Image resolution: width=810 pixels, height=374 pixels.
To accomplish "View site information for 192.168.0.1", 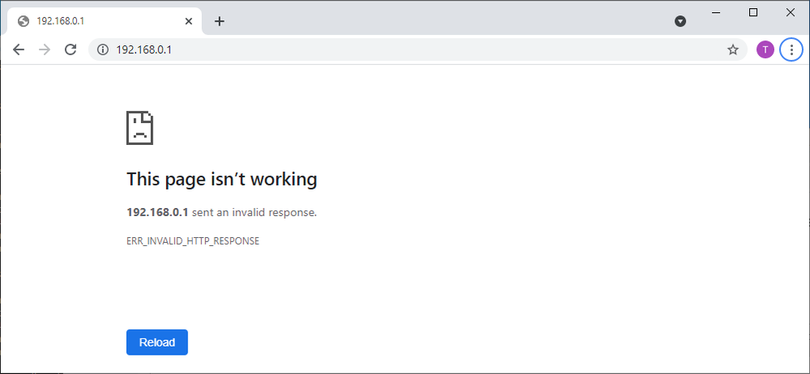I will tap(103, 49).
